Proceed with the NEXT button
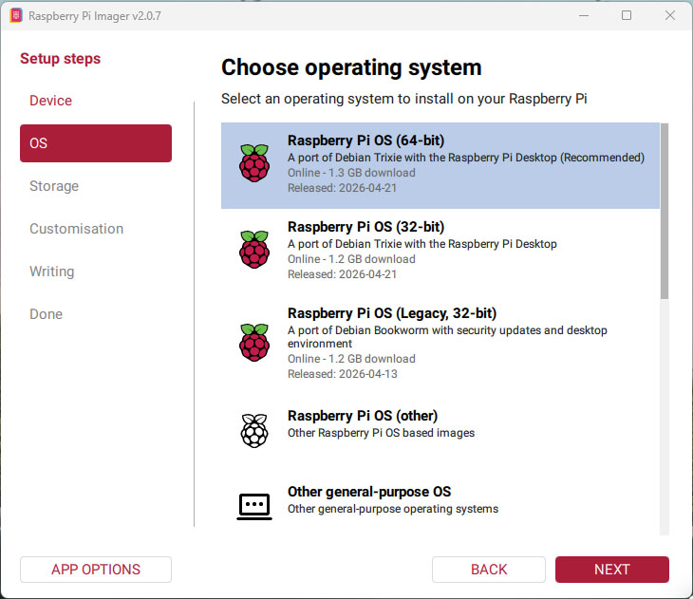This screenshot has width=693, height=599. [x=612, y=570]
